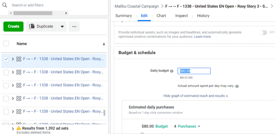Click the ad set grid icon in highlighted row
The height and width of the screenshot is (134, 275).
[x=19, y=59]
